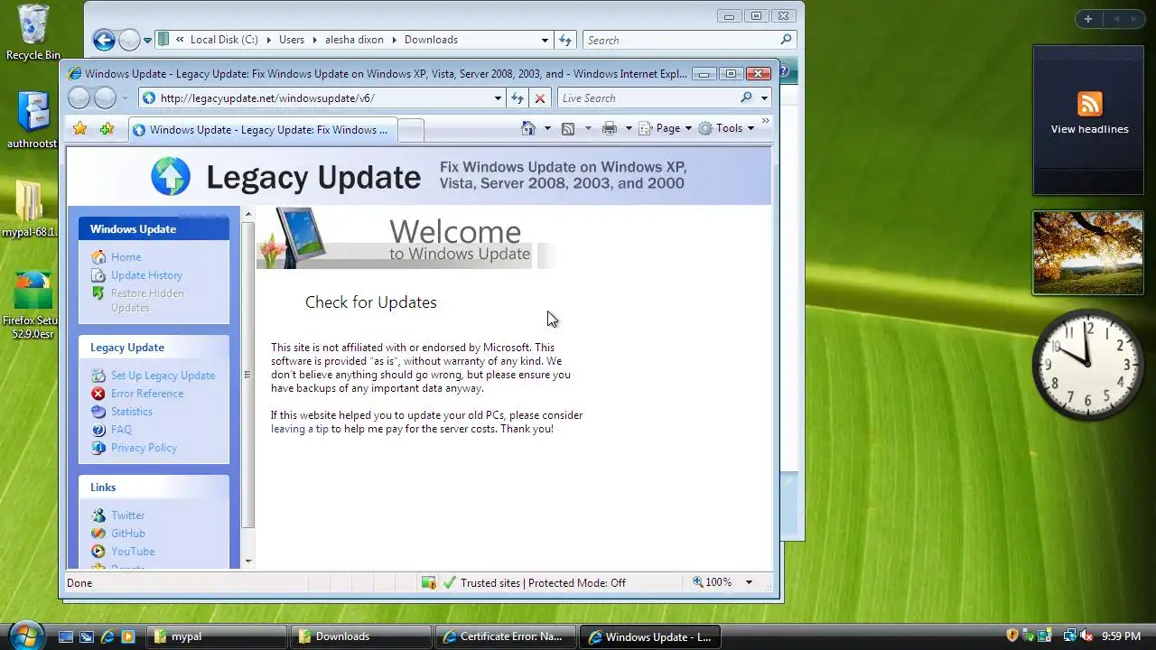
Task: Click the taskbar clock showing 9:59 PM
Action: click(1121, 636)
